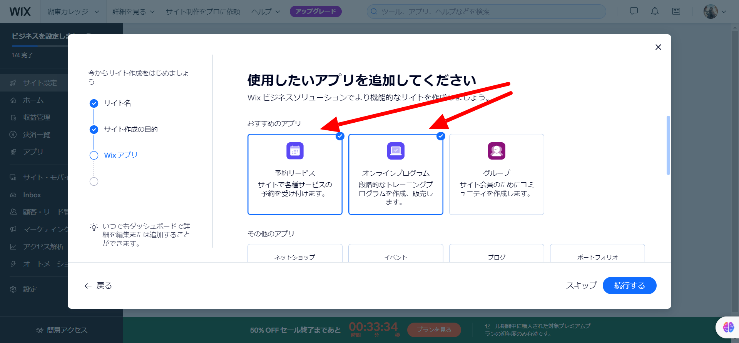
Task: Click the 予約サービス calendar icon
Action: coord(295,151)
